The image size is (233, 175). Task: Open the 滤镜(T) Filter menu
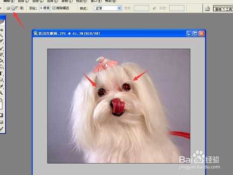pos(67,1)
